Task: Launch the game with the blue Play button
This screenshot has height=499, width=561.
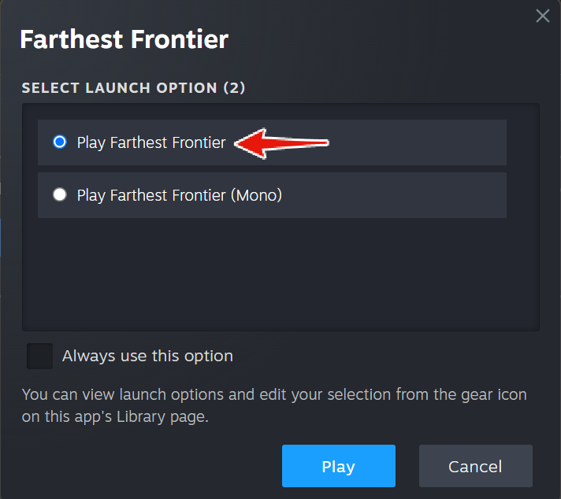Action: point(339,466)
